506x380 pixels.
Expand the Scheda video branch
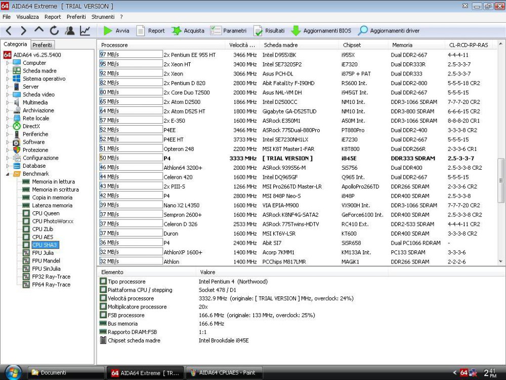pyautogui.click(x=7, y=95)
